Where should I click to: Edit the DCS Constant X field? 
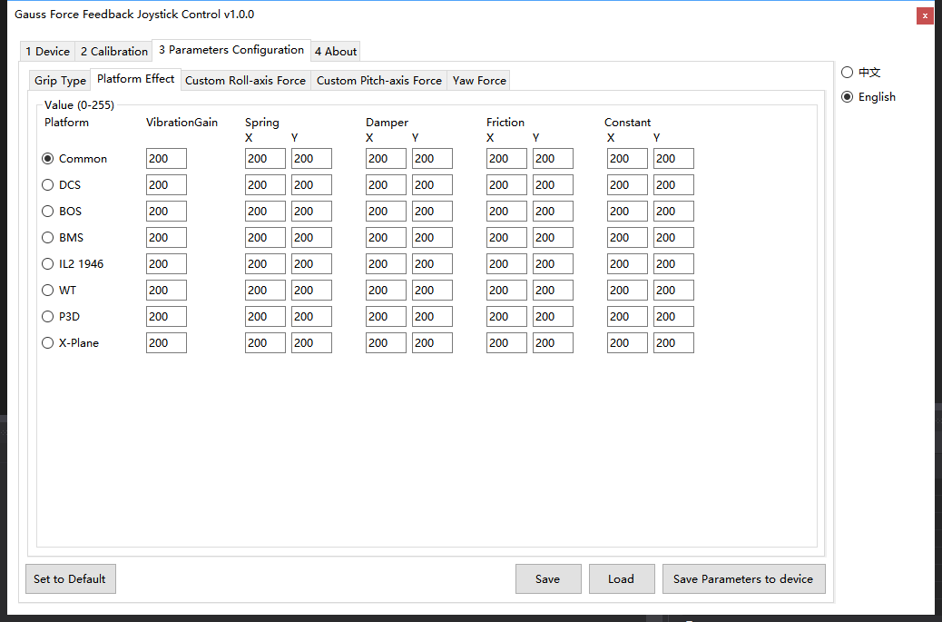[x=627, y=185]
